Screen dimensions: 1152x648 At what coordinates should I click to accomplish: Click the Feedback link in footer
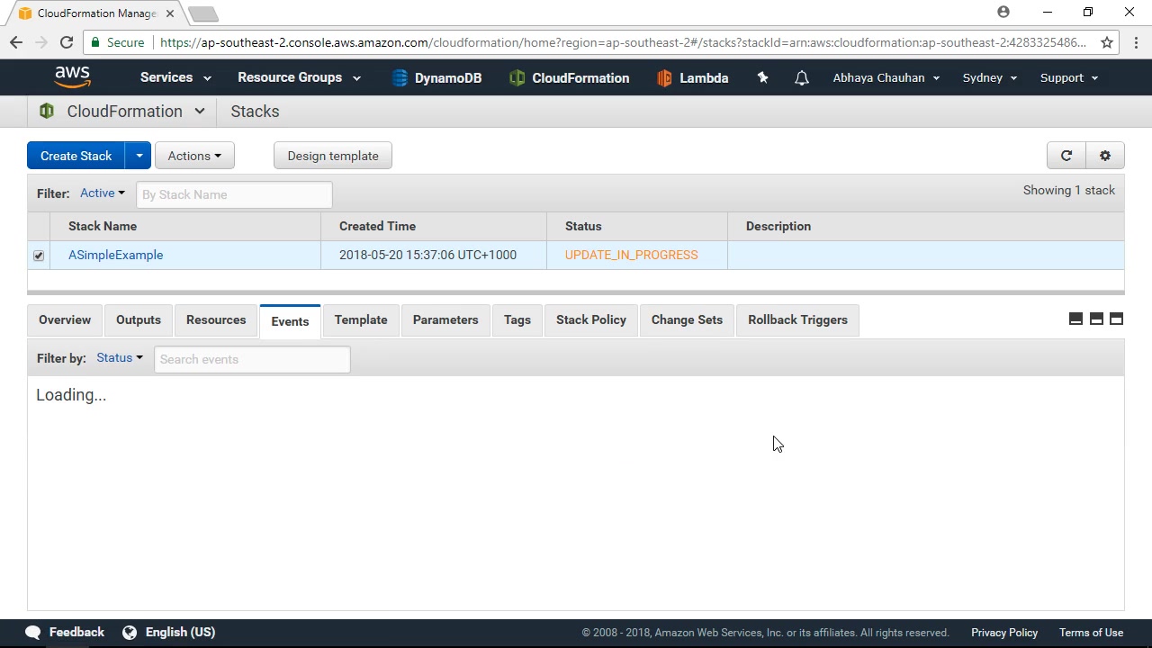[x=76, y=633]
